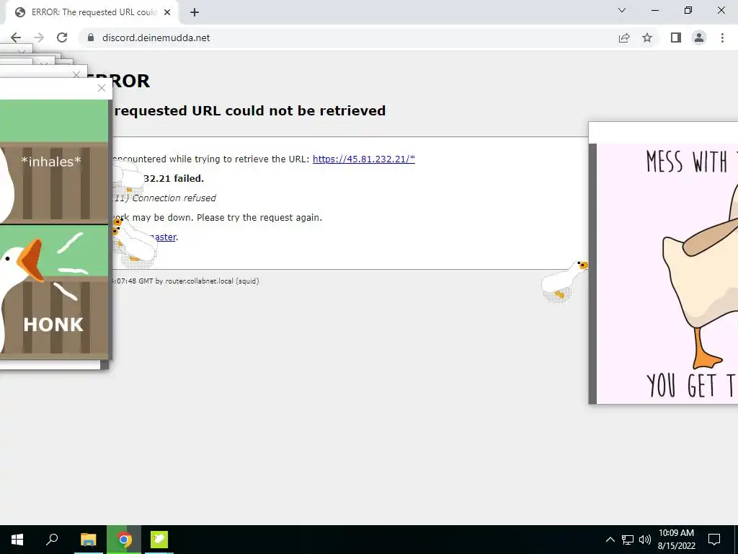Launch File Explorer from the taskbar
Image resolution: width=738 pixels, height=554 pixels.
pyautogui.click(x=88, y=540)
